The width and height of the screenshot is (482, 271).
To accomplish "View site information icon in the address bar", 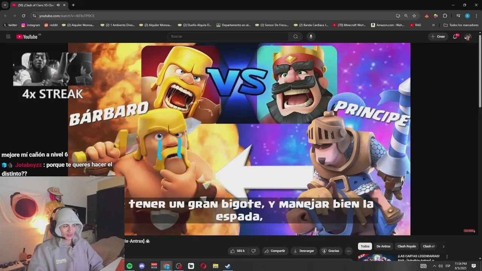I will click(34, 16).
